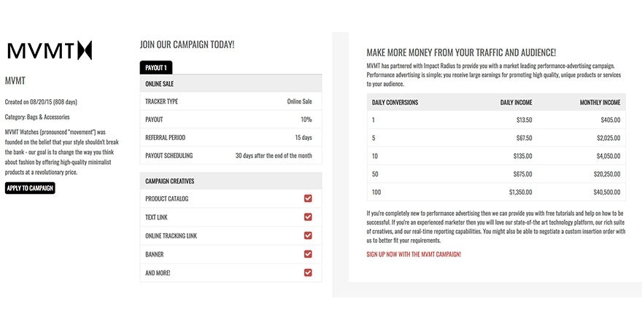The width and height of the screenshot is (642, 328).
Task: Click the MVMT logo
Action: tap(50, 50)
